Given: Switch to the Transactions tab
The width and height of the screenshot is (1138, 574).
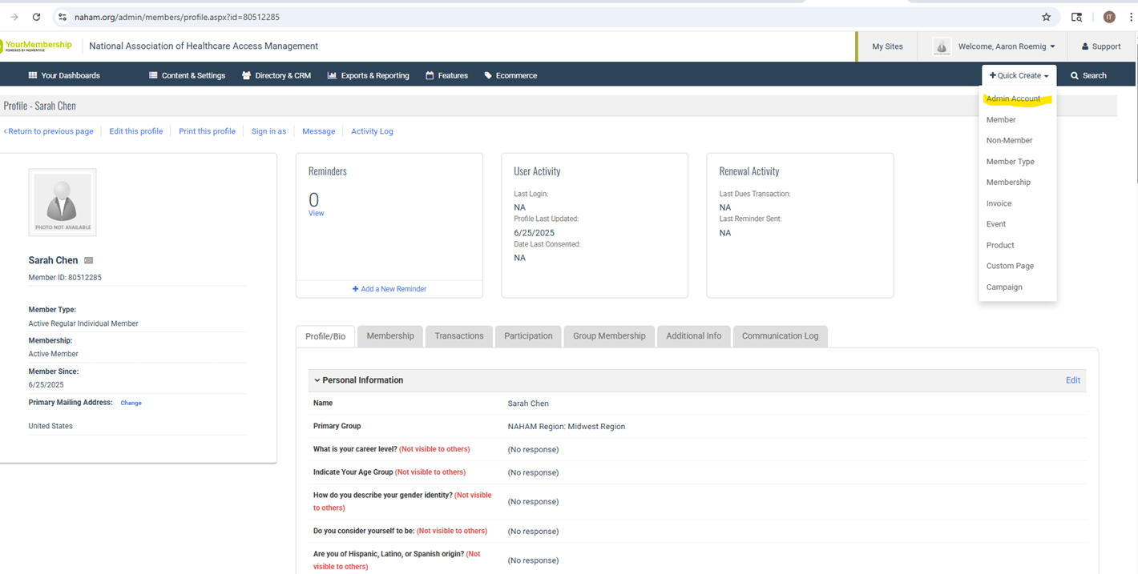Looking at the screenshot, I should pos(458,336).
